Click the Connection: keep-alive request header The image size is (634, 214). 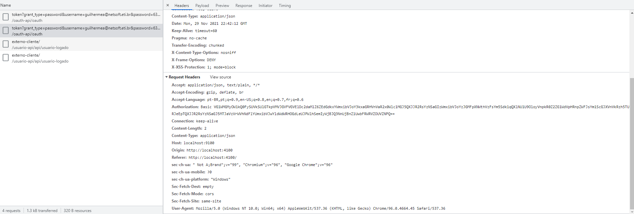point(195,121)
